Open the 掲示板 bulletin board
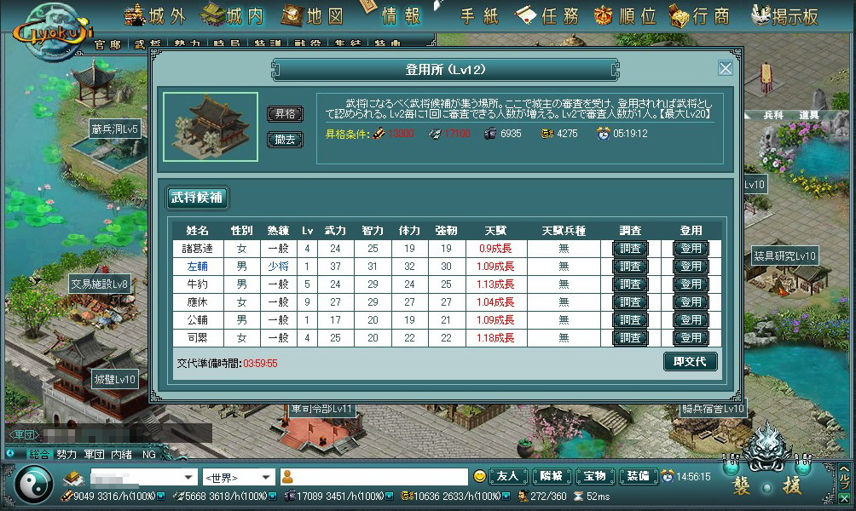856x511 pixels. pyautogui.click(x=784, y=16)
